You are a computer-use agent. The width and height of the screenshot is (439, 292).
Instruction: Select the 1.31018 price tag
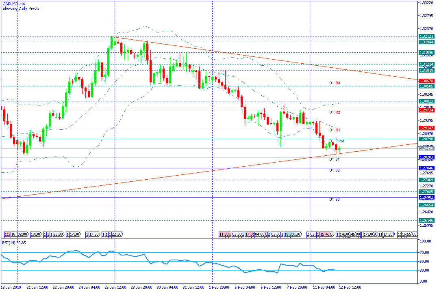[x=426, y=71]
